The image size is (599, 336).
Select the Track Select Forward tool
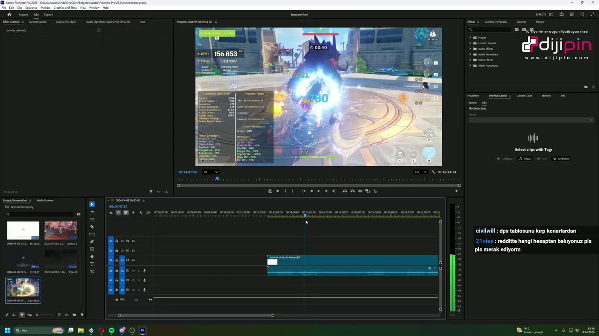(92, 212)
